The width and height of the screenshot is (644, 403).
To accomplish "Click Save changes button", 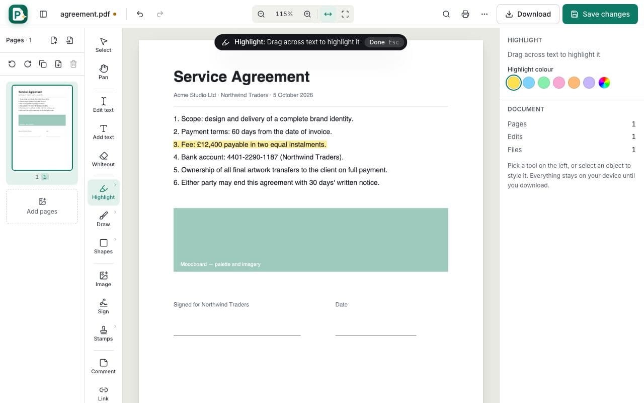I will (x=600, y=14).
